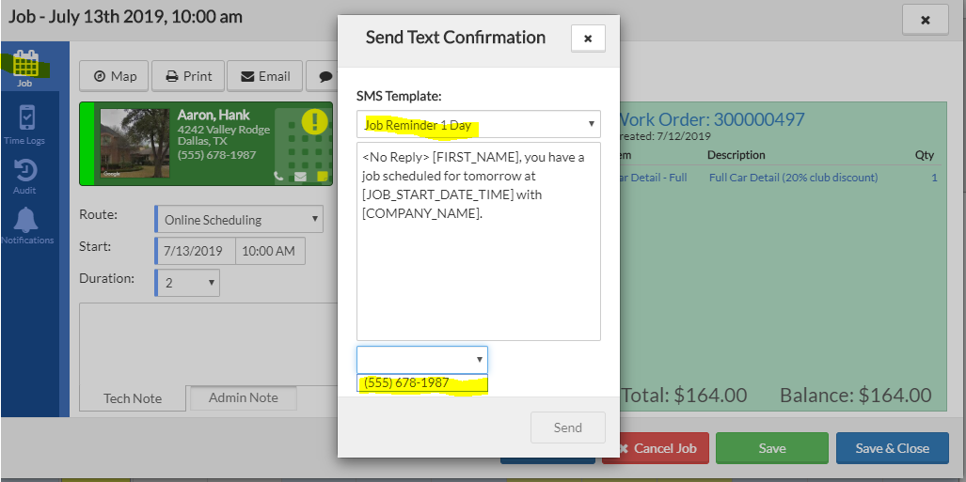This screenshot has width=966, height=482.
Task: Click the Email toolbar button
Action: coord(264,76)
